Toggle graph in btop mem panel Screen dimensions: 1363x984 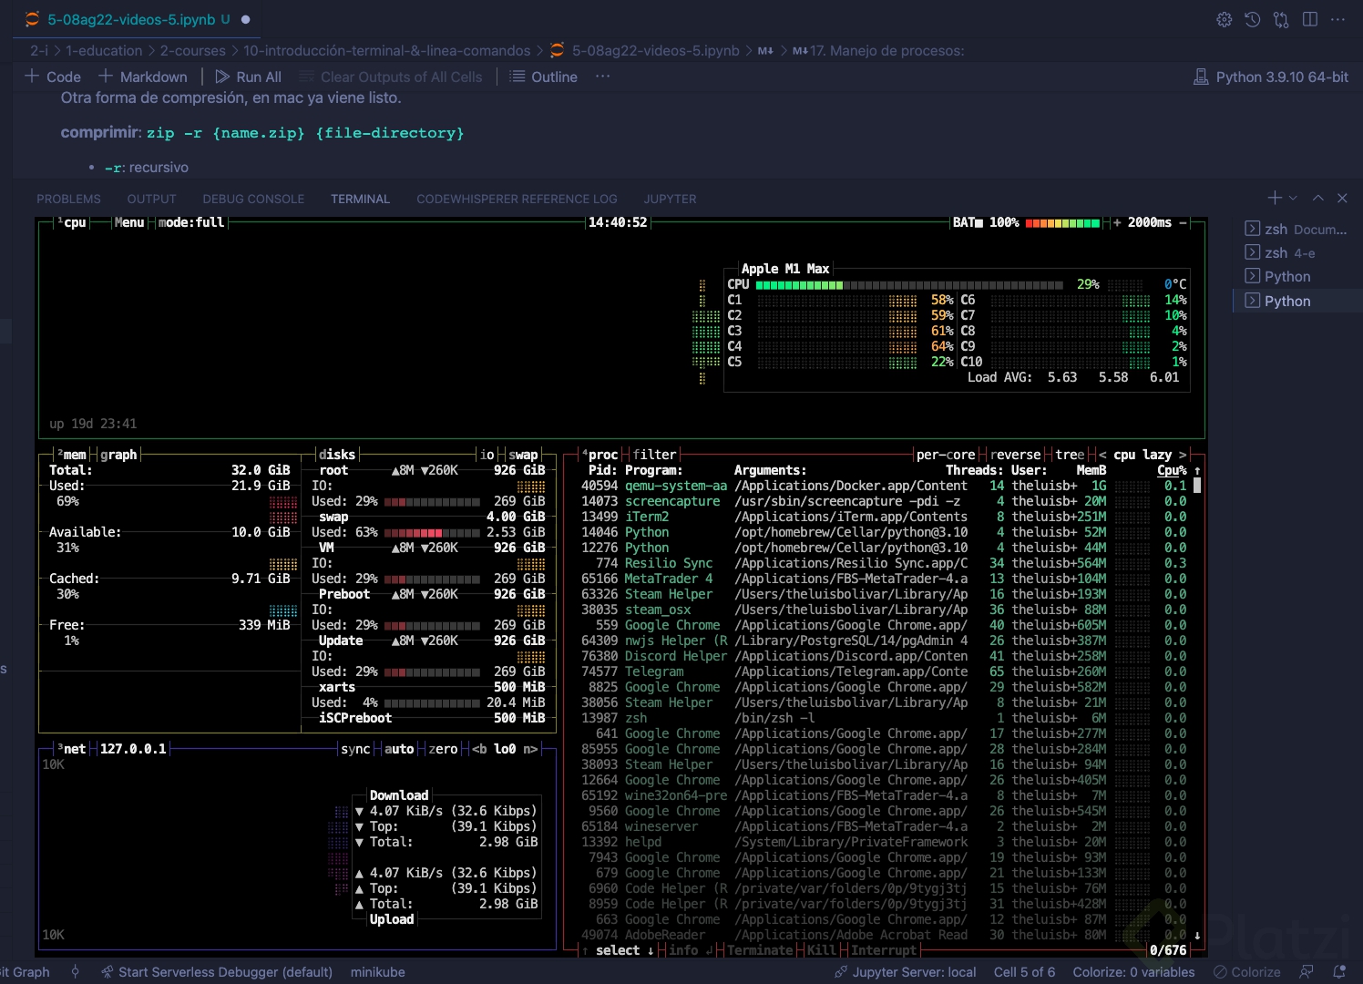coord(118,455)
